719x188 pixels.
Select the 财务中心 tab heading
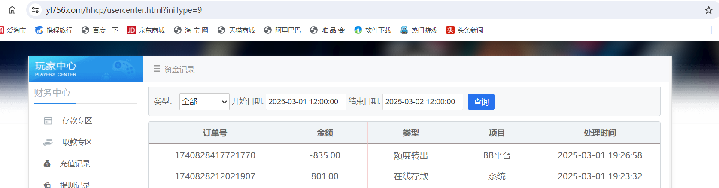click(x=52, y=93)
